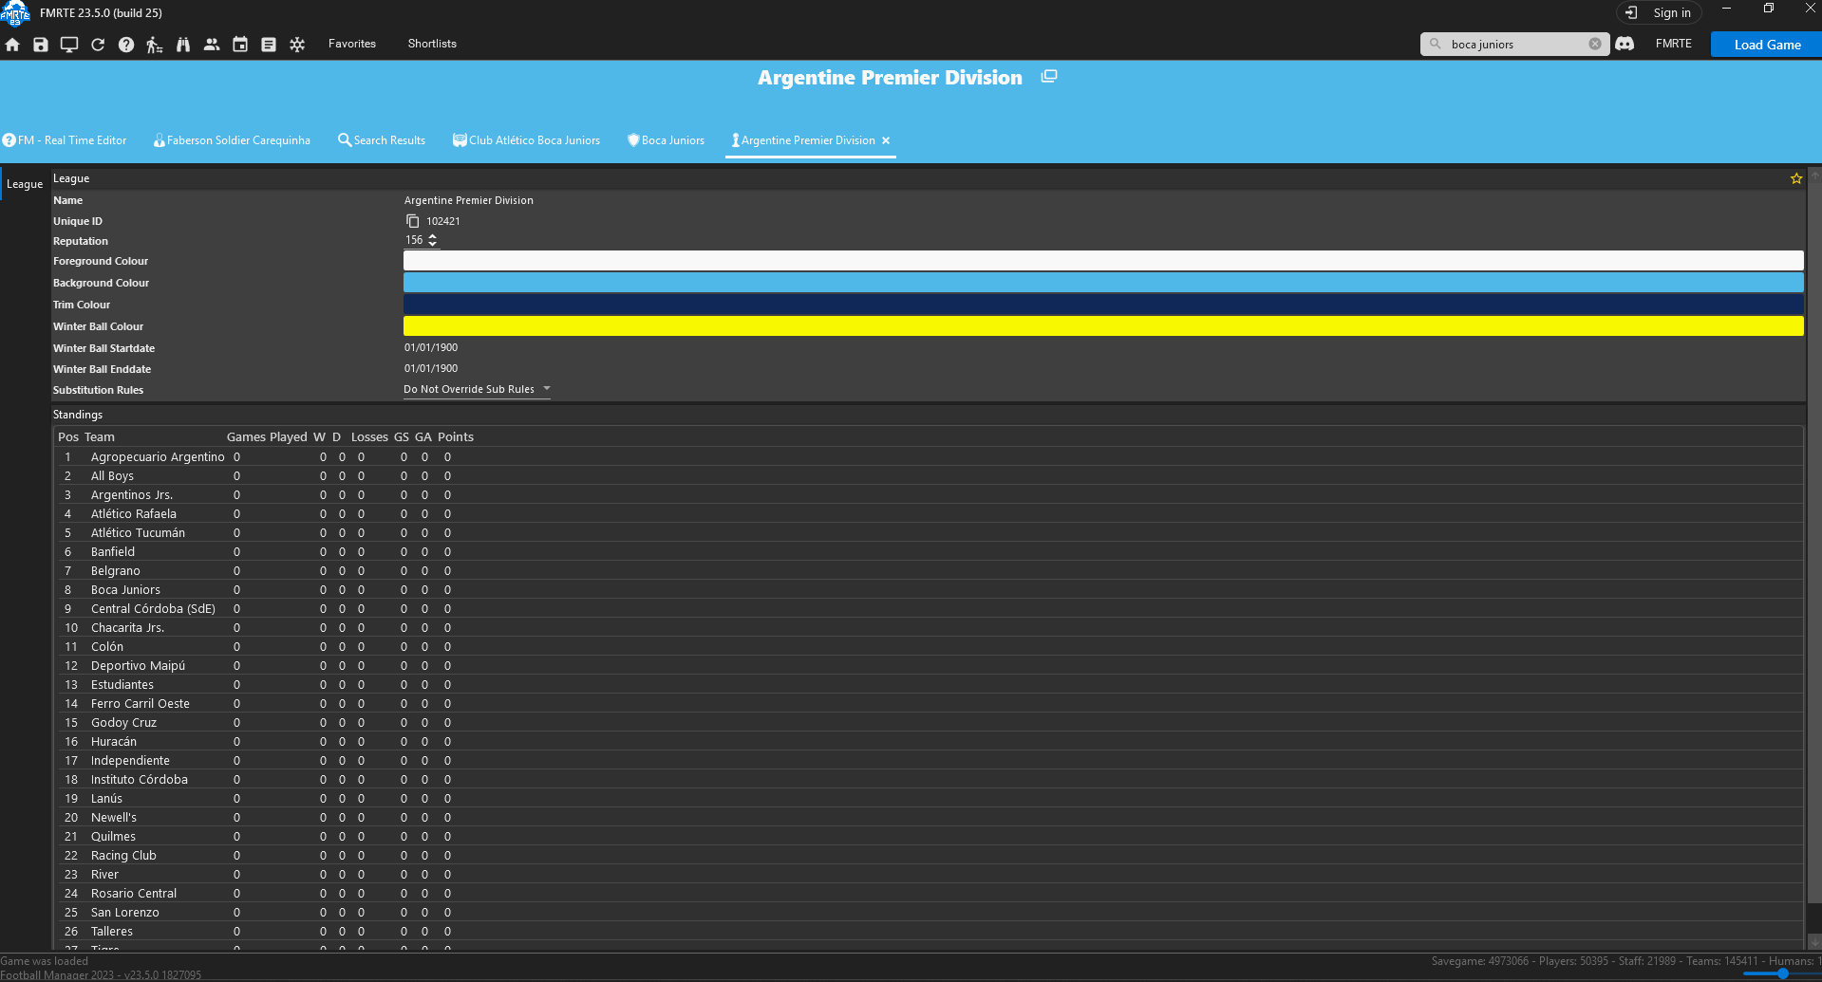Sort standings by Losses column header
The image size is (1822, 982).
(369, 437)
